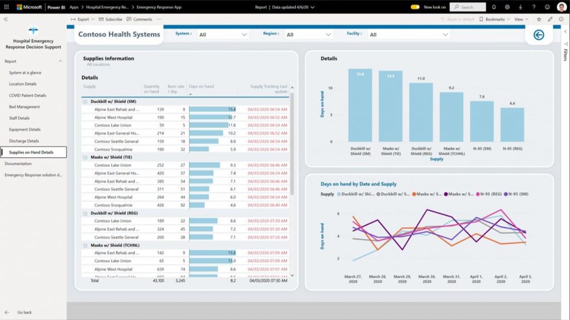Open the System dropdown filter
The height and width of the screenshot is (320, 570).
(x=223, y=34)
